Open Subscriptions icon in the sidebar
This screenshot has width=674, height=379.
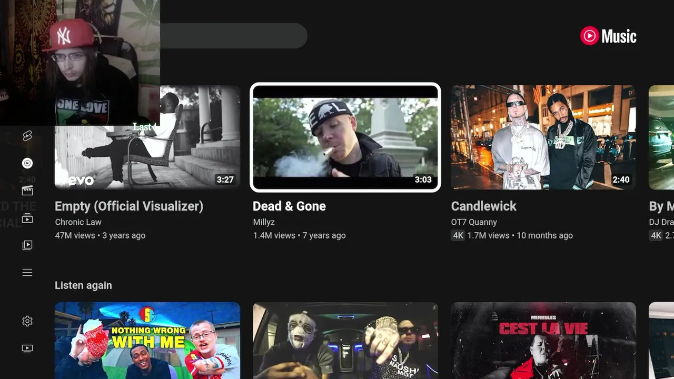coord(27,218)
